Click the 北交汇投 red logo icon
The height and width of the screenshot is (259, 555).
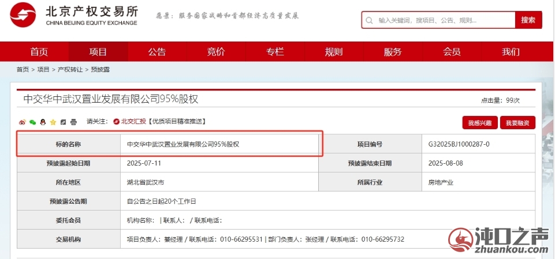(116, 122)
